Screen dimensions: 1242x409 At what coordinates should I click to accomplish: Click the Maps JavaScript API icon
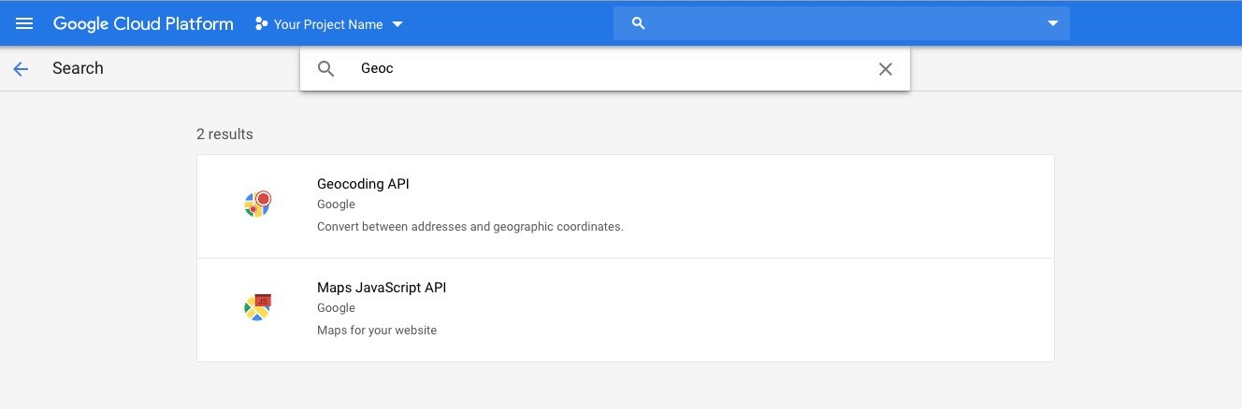(257, 308)
